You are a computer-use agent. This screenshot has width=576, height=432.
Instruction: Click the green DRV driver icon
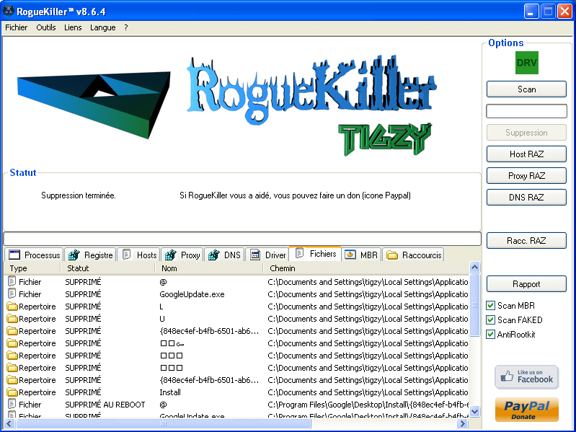[526, 63]
